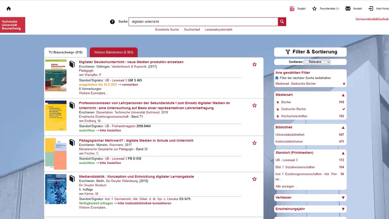The image size is (389, 219).
Task: Click De Gruyter Studium series link
Action: pos(93,185)
